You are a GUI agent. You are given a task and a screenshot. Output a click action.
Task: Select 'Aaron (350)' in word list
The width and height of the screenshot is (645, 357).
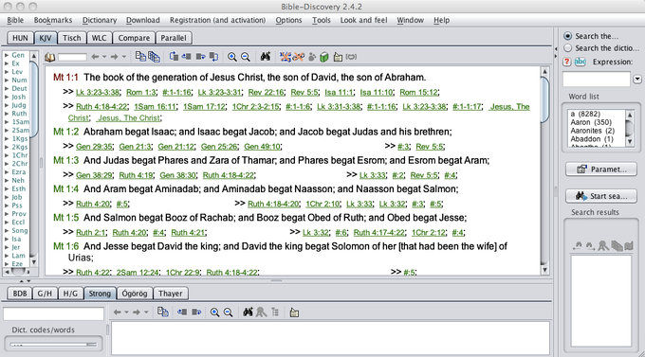point(591,122)
